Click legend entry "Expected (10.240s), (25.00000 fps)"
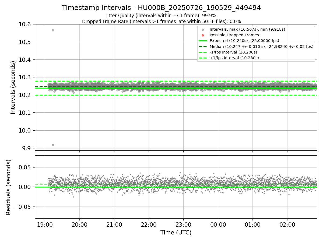Viewport: 323px width, 242px height. click(x=244, y=41)
